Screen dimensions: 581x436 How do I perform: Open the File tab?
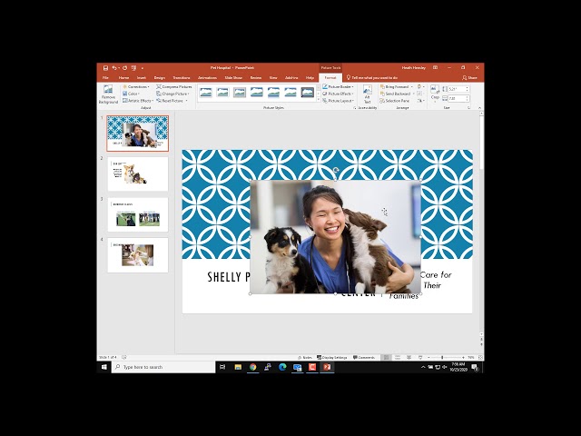105,78
